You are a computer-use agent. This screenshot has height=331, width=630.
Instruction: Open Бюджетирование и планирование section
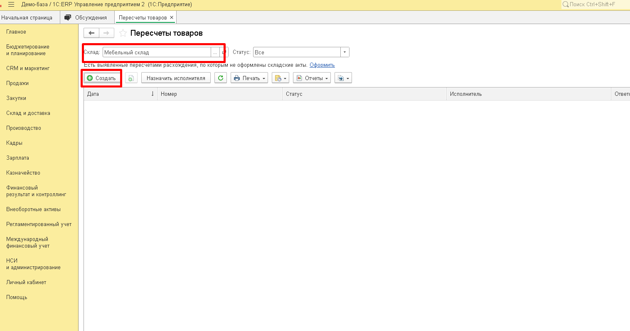28,50
